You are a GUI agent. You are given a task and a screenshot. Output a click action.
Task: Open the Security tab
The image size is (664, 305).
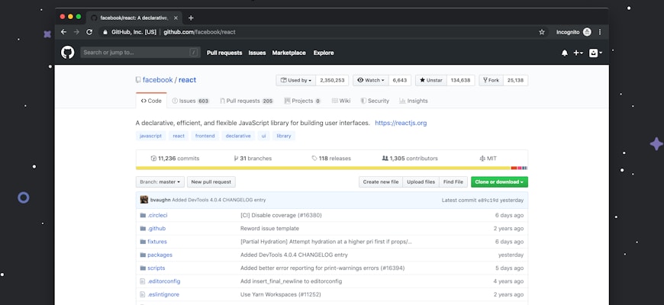pyautogui.click(x=375, y=101)
